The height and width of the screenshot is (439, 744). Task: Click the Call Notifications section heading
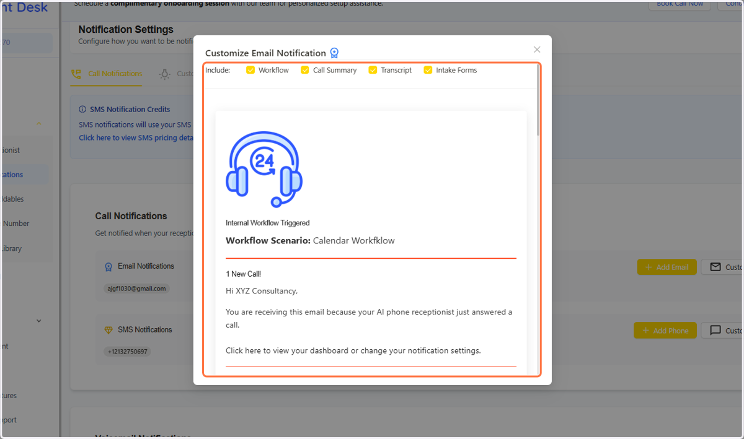131,216
